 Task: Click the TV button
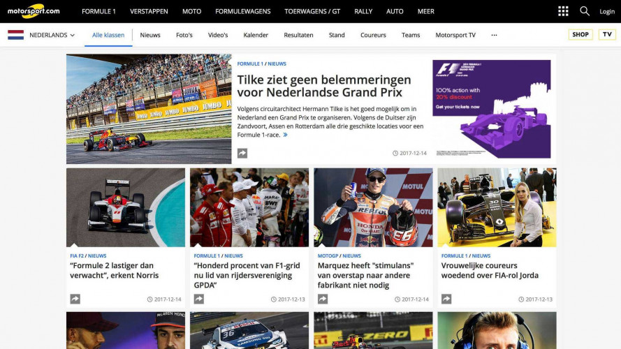pos(607,34)
